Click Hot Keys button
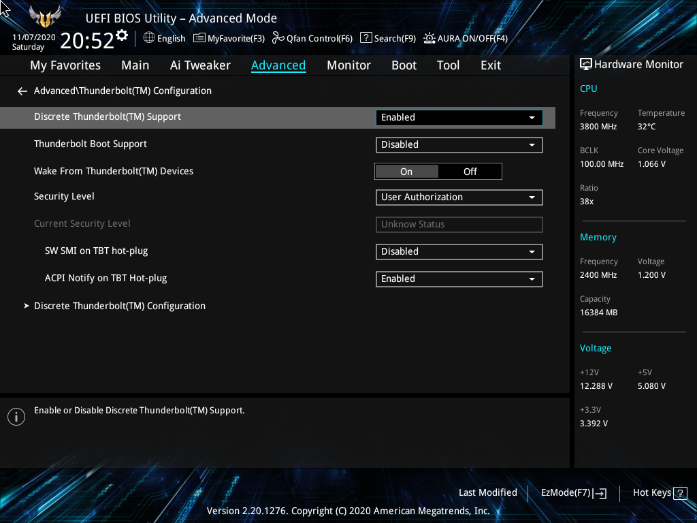 (660, 493)
